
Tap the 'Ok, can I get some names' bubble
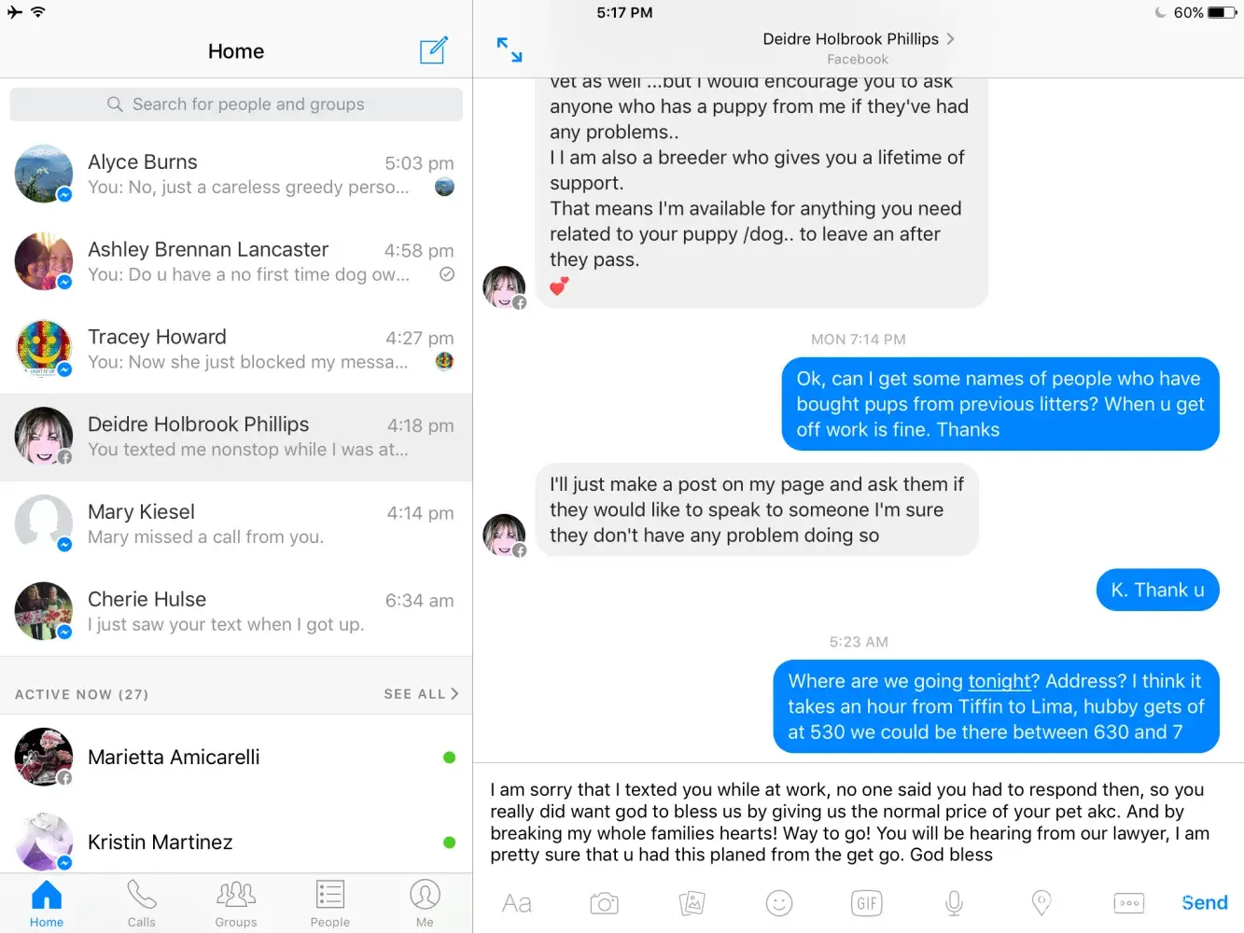(x=1000, y=404)
